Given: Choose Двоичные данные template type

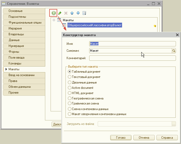Looking at the screenshot, I should pyautogui.click(x=69, y=82).
